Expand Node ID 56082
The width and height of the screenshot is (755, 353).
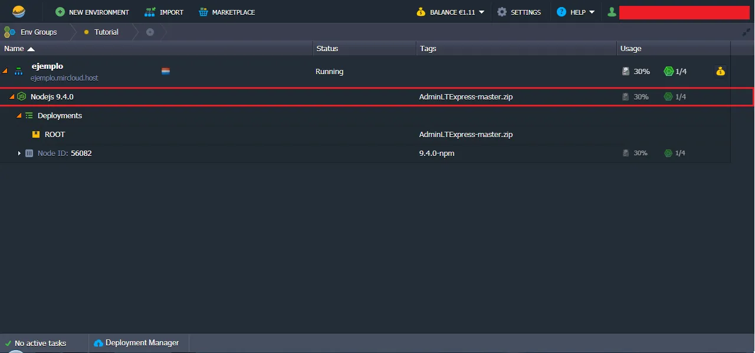[x=19, y=153]
